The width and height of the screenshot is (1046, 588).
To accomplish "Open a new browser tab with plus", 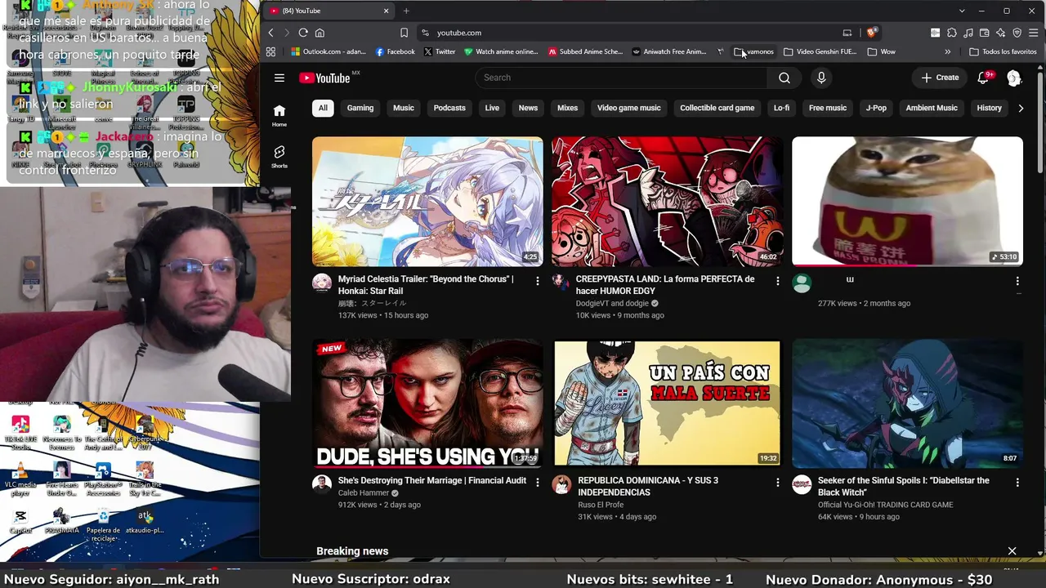I will [x=406, y=11].
